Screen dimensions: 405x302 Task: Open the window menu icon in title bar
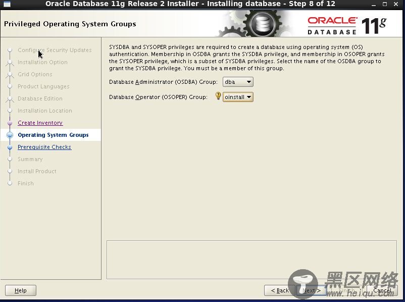[7, 4]
